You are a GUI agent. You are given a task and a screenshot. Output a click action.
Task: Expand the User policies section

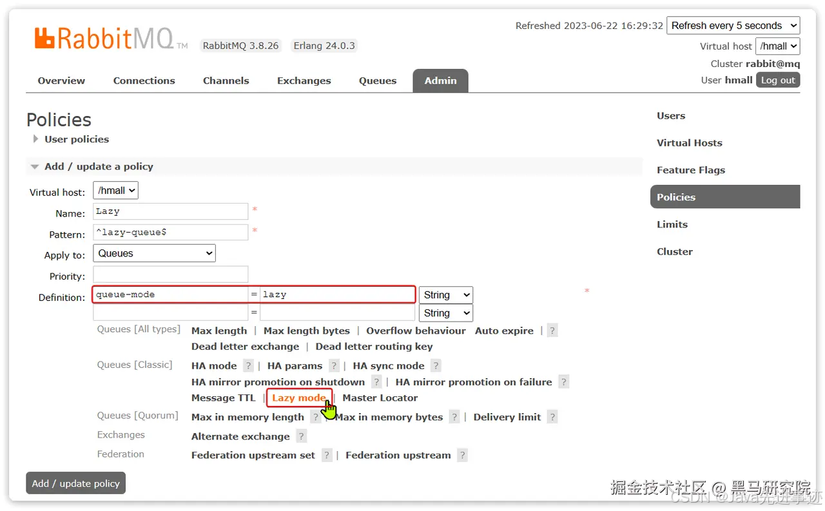(x=77, y=139)
